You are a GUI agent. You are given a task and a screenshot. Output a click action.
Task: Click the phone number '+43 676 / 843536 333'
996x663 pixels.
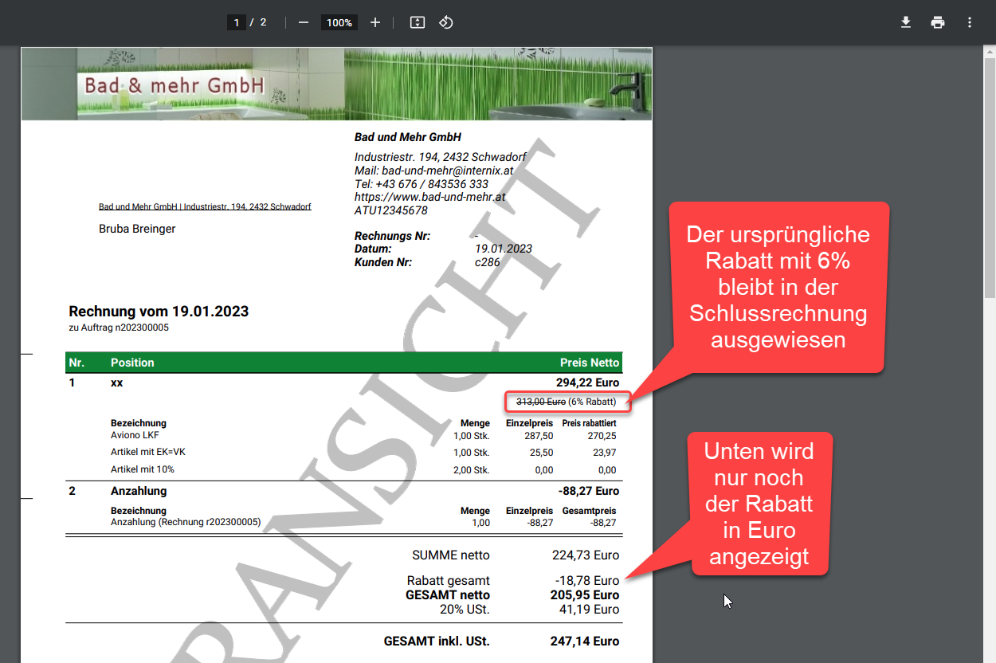coord(432,184)
